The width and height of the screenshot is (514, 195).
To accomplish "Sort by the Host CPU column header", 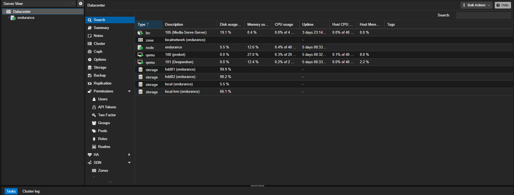I will pos(343,25).
